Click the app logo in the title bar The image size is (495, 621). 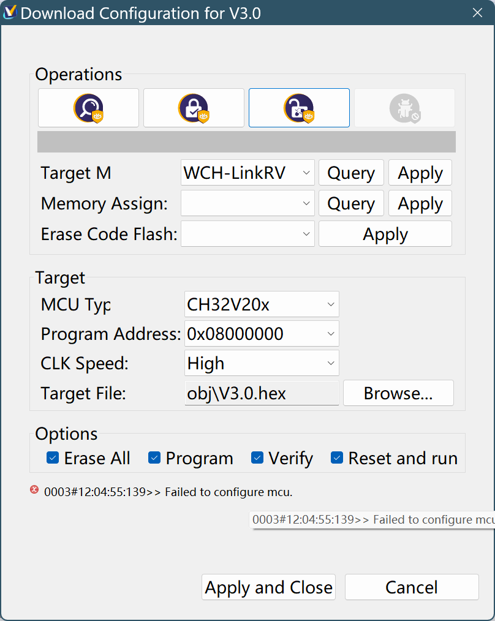10,12
